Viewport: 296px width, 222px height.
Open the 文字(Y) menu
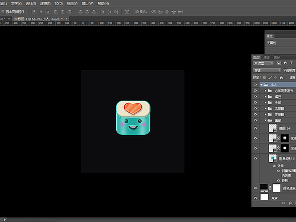point(16,3)
